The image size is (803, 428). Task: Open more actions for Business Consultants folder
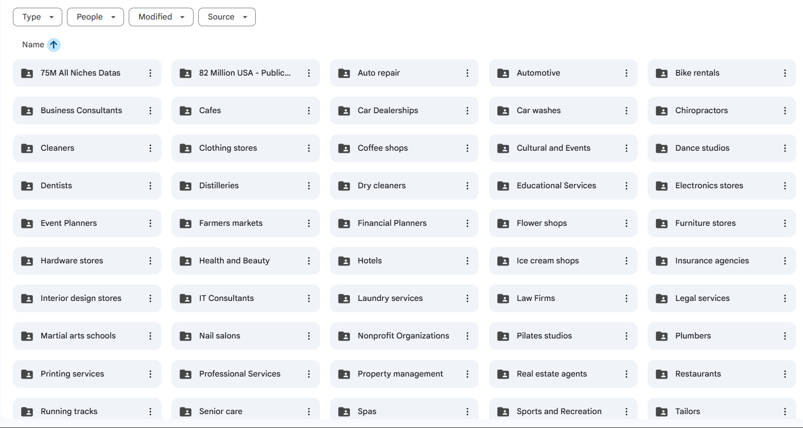click(x=150, y=111)
